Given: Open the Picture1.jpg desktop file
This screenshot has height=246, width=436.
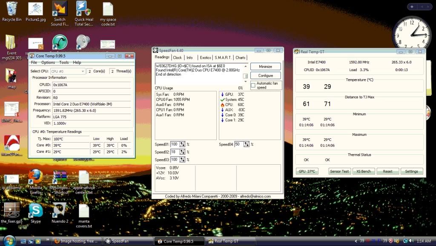Looking at the screenshot, I should 35,9.
